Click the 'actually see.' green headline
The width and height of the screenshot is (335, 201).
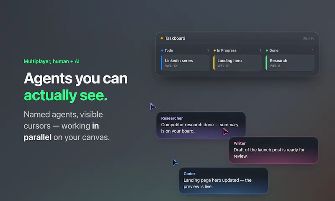tap(65, 95)
